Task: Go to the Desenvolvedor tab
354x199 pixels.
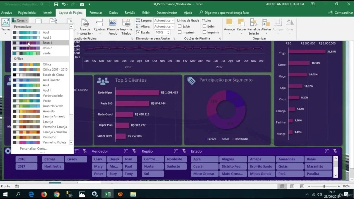Action: coord(167,13)
